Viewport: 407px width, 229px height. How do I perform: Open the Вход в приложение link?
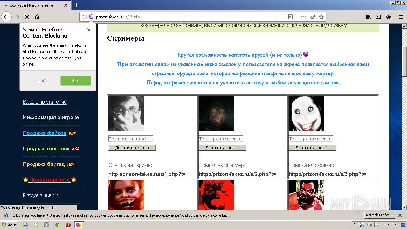tap(45, 102)
